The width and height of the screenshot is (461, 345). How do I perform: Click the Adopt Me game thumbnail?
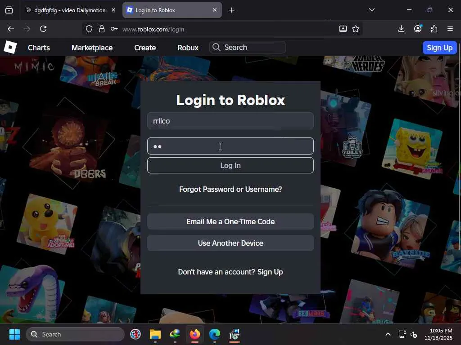pyautogui.click(x=47, y=225)
